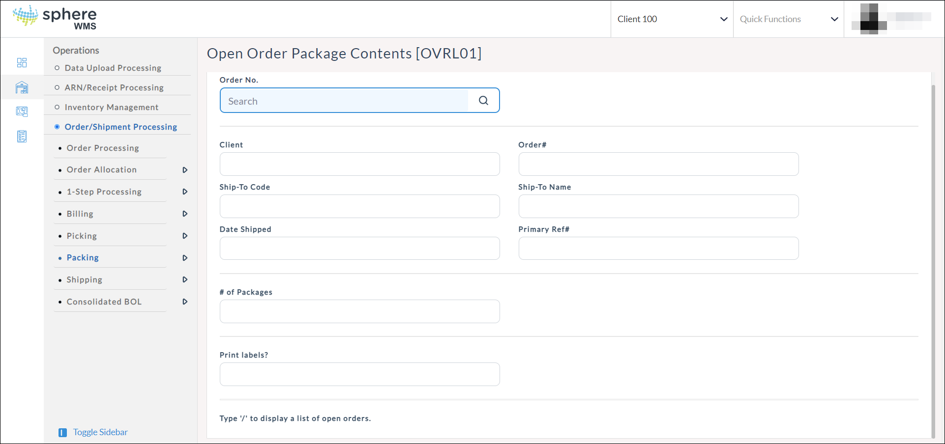Expand the Order Allocation submenu arrow

coord(185,170)
